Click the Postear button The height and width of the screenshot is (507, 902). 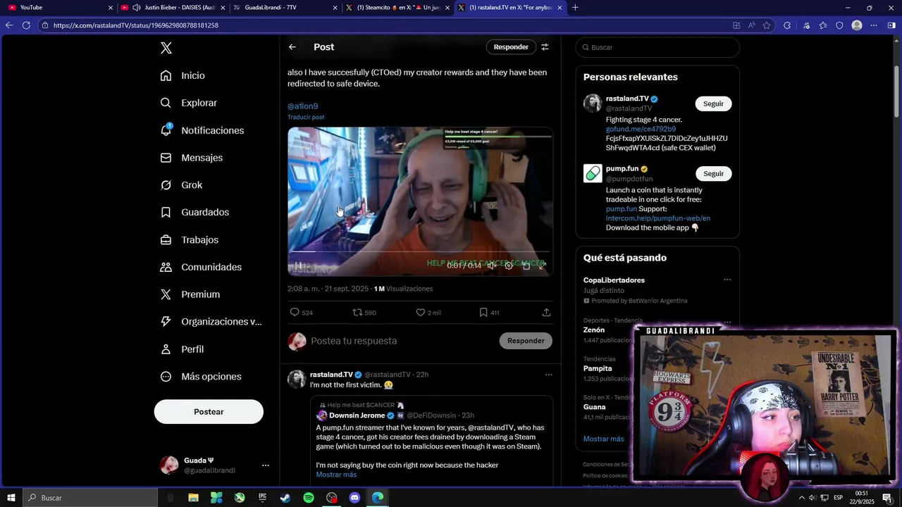pyautogui.click(x=209, y=412)
